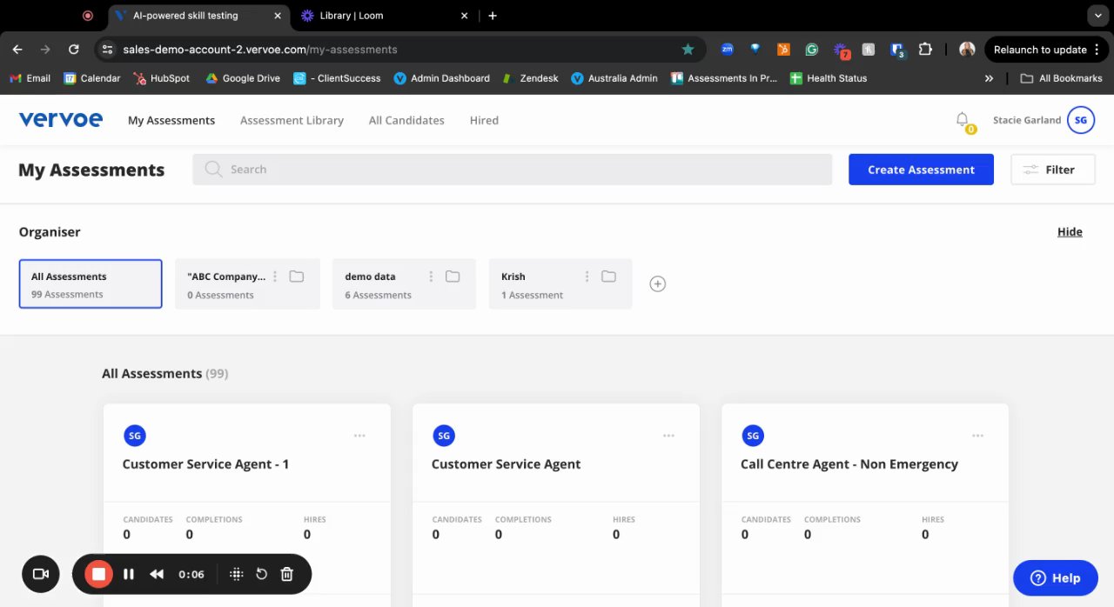Add a new organiser folder
The width and height of the screenshot is (1114, 607).
pos(658,283)
